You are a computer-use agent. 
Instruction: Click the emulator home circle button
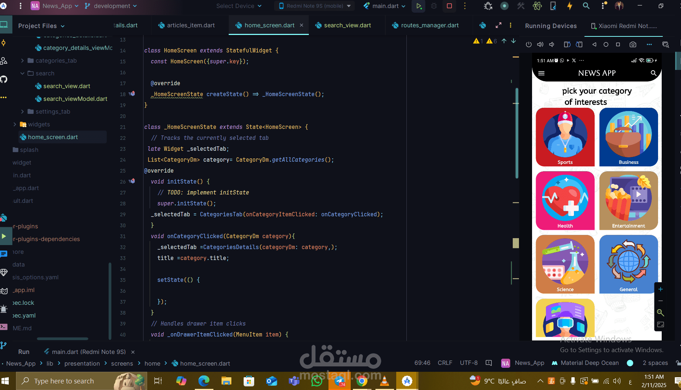coord(606,44)
